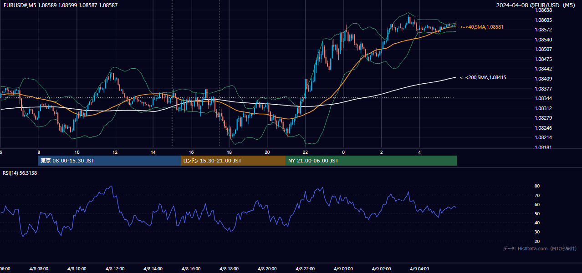The image size is (582, 273).
Task: Select the 東京 08:00-15:30 JST session bar
Action: coord(109,161)
